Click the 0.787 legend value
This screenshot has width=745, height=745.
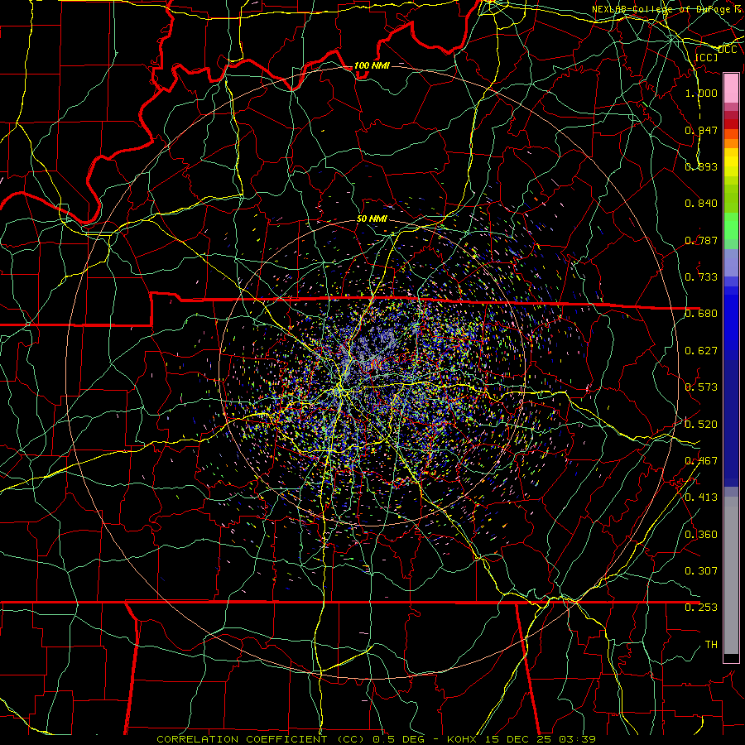click(x=701, y=240)
